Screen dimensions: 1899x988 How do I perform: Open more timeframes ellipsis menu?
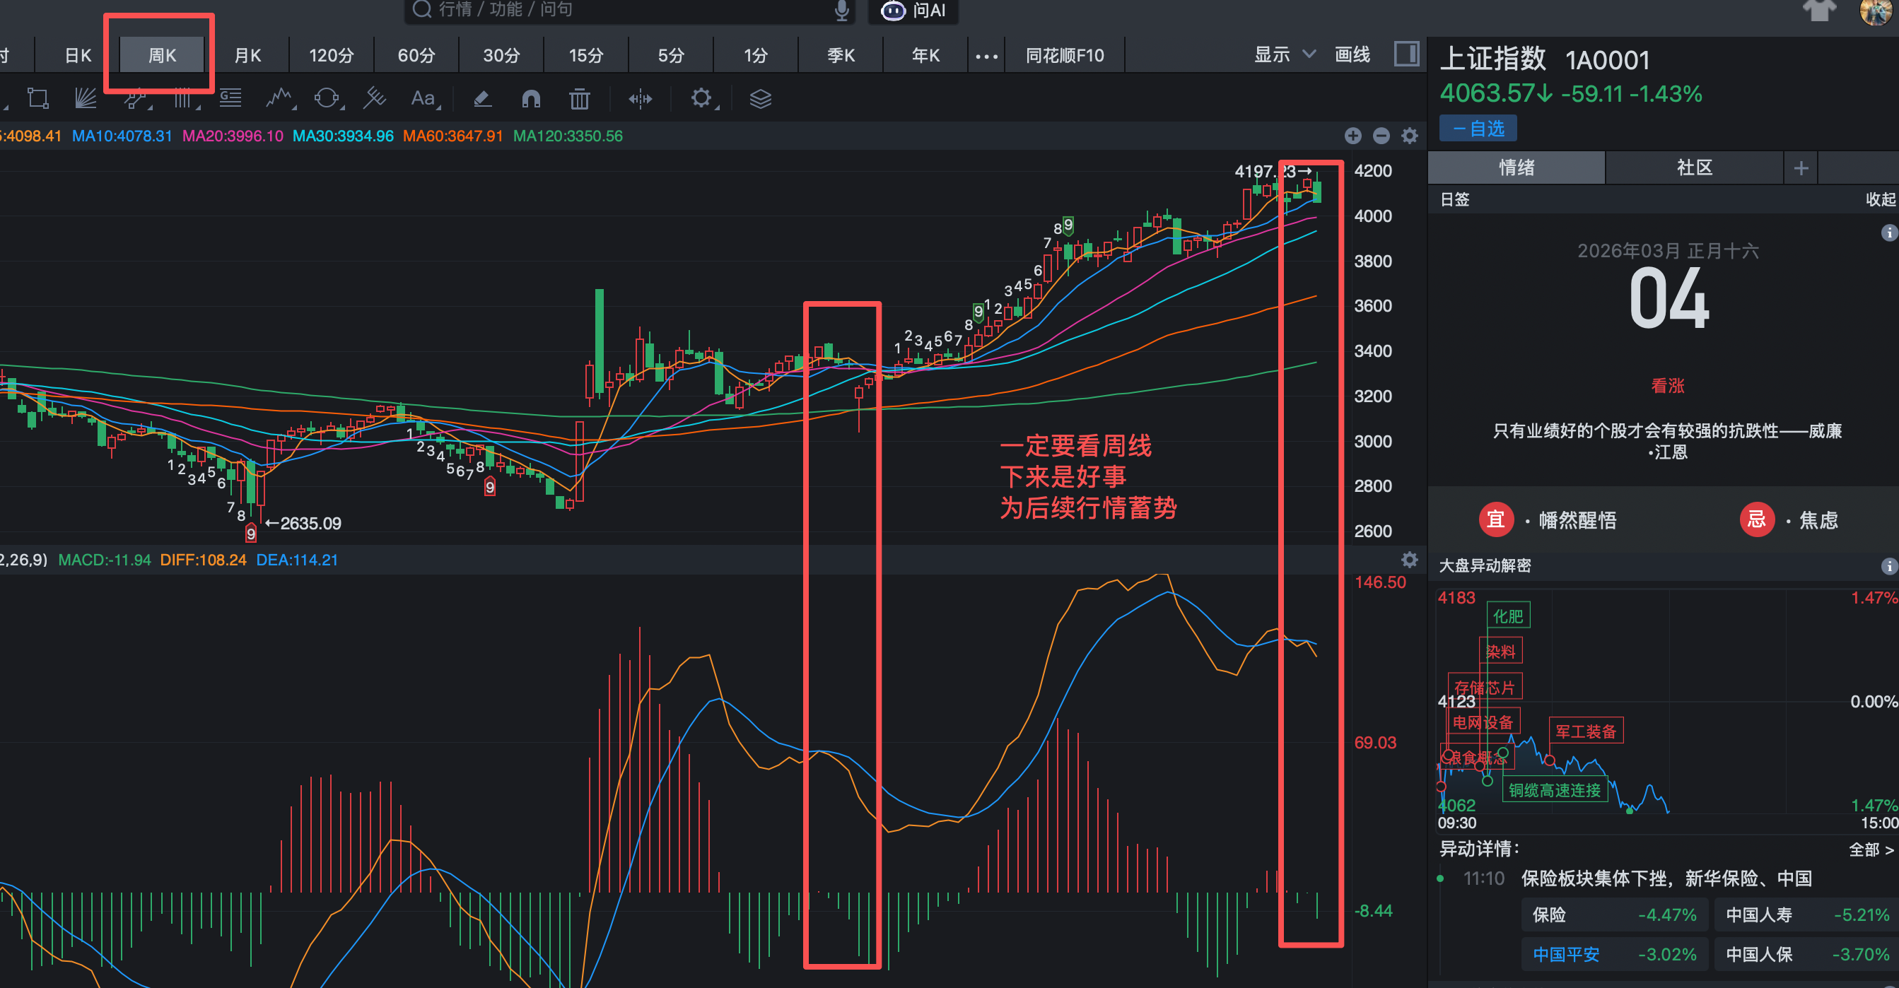986,56
